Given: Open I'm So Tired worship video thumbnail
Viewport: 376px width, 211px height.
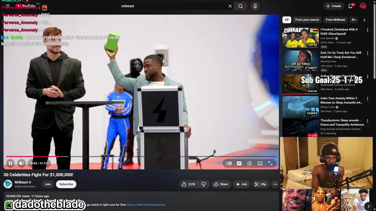Looking at the screenshot, I should 301,61.
